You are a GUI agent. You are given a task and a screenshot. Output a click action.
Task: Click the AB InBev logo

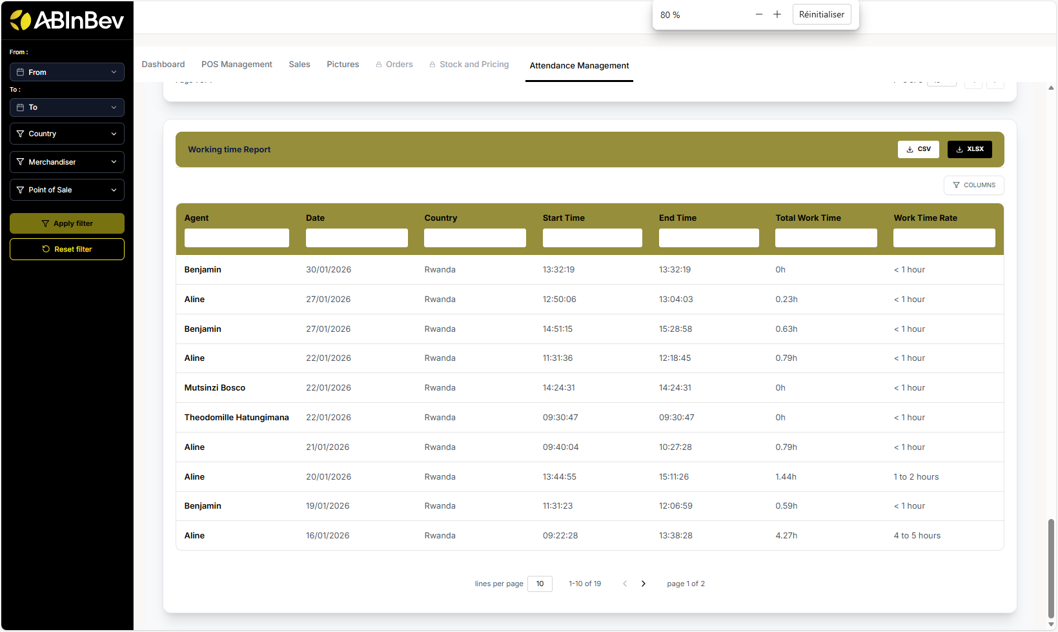point(66,21)
